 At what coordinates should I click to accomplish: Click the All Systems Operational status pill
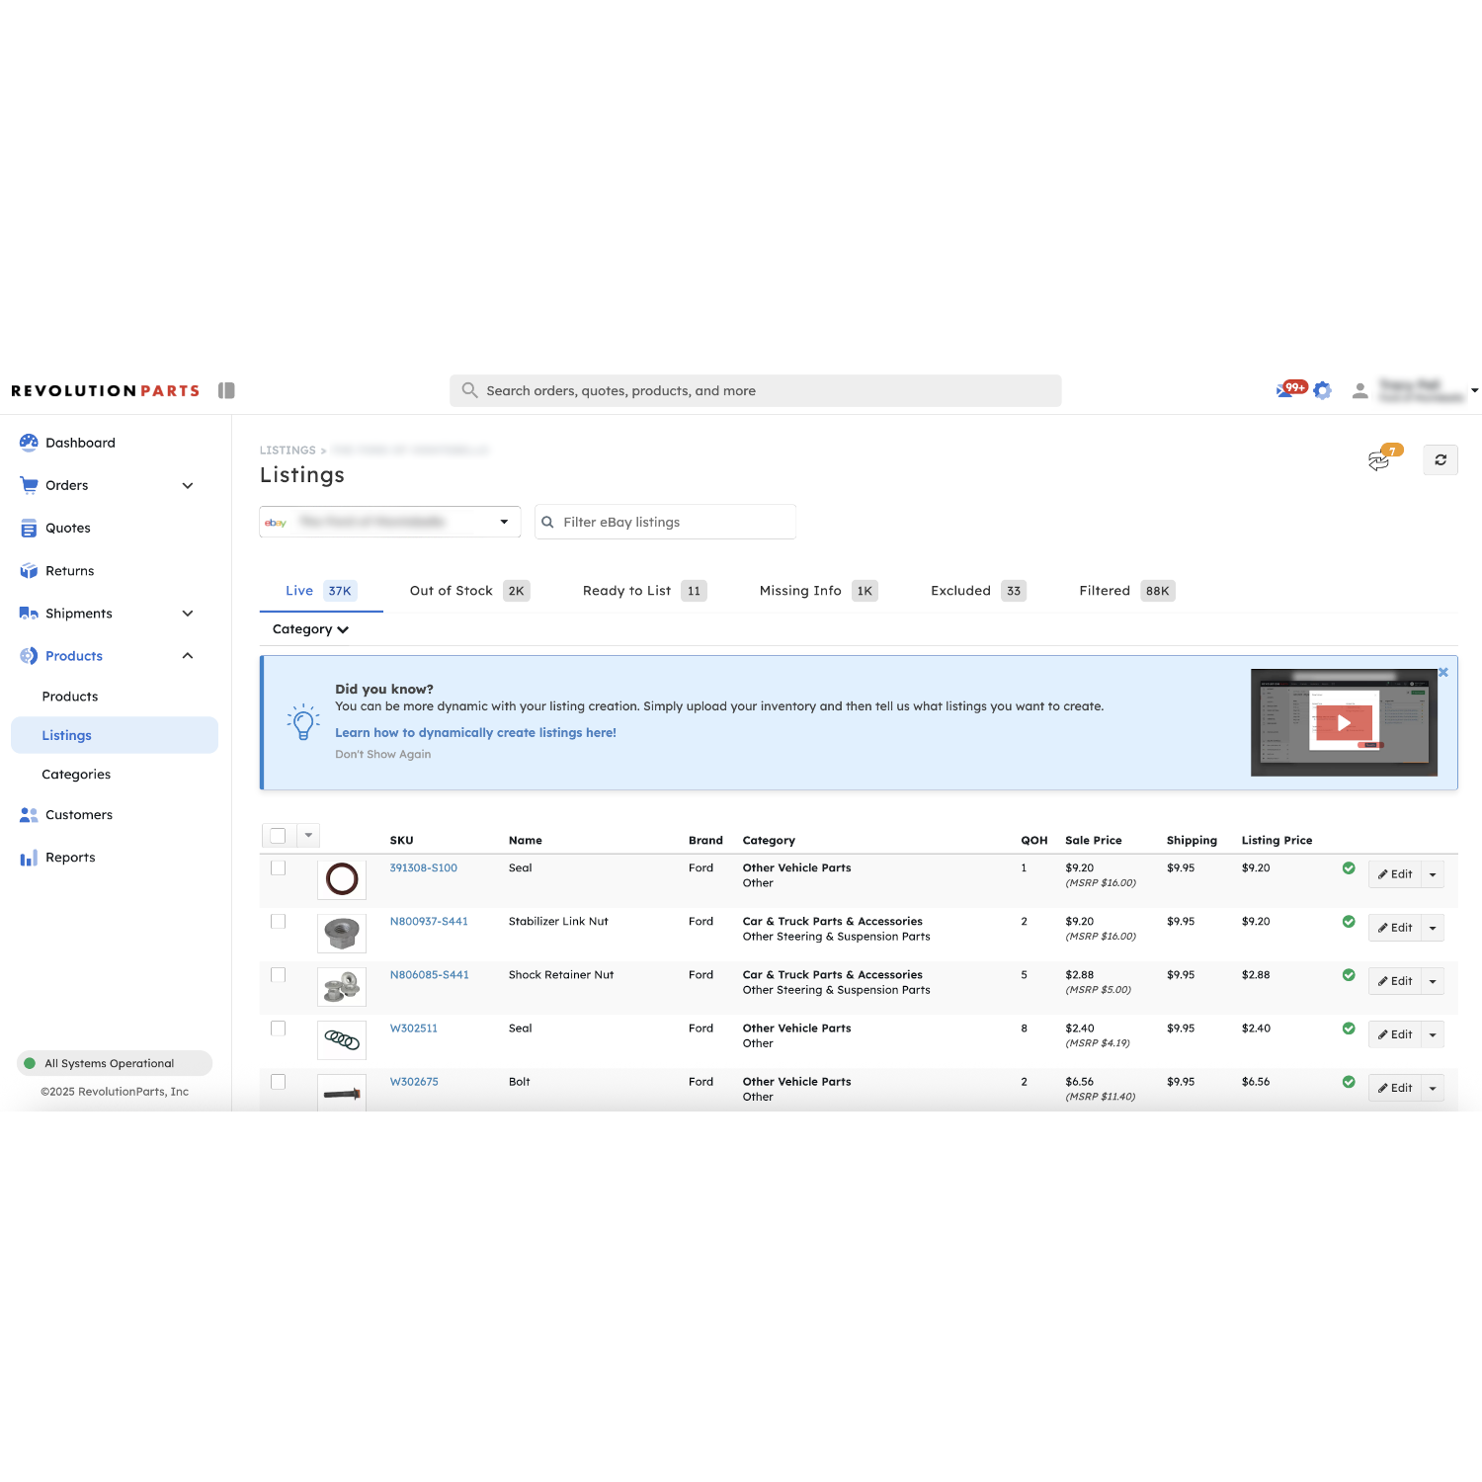(115, 1063)
